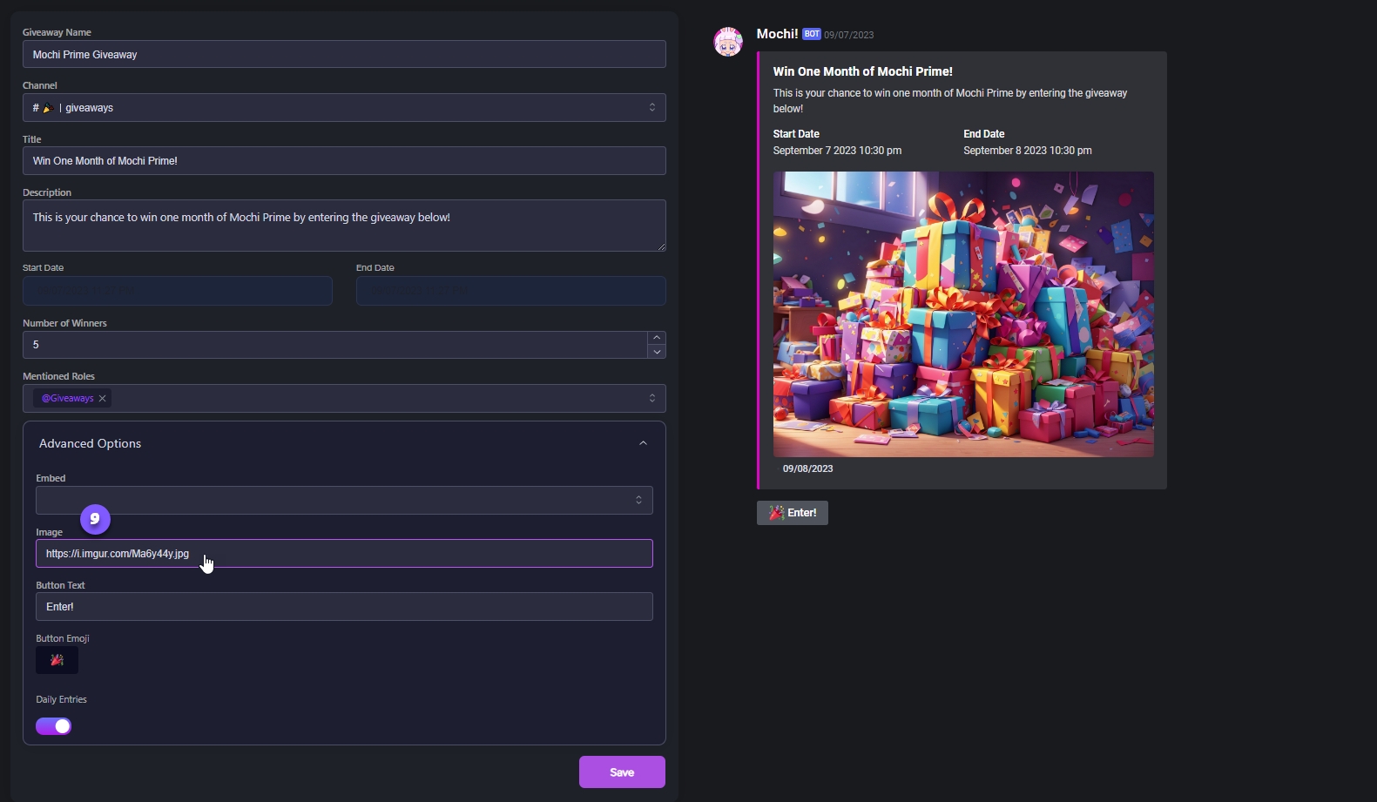Remove the @Giveaways role tag

pos(102,399)
